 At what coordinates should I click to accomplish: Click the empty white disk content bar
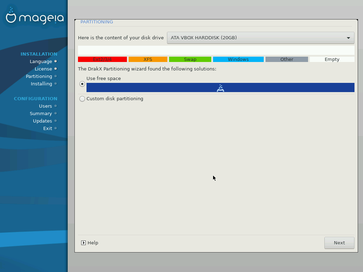coord(216,50)
